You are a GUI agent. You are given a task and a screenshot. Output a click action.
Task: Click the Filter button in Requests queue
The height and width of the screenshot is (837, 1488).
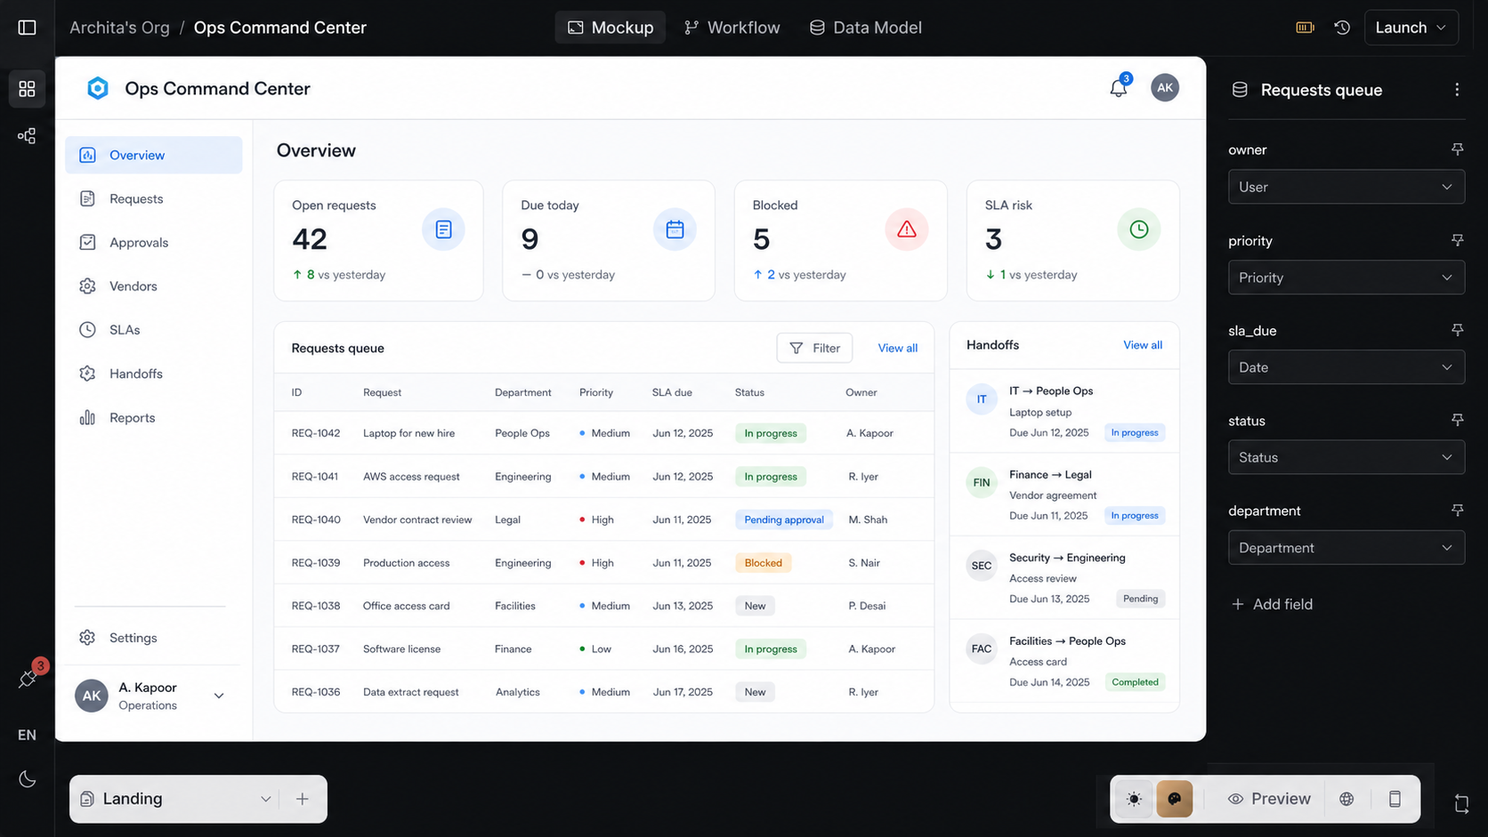[x=814, y=348]
